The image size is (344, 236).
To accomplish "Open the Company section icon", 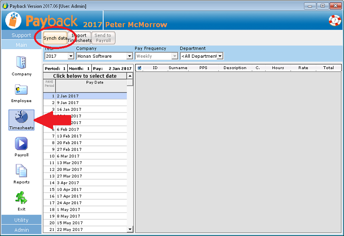I will pyautogui.click(x=21, y=63).
